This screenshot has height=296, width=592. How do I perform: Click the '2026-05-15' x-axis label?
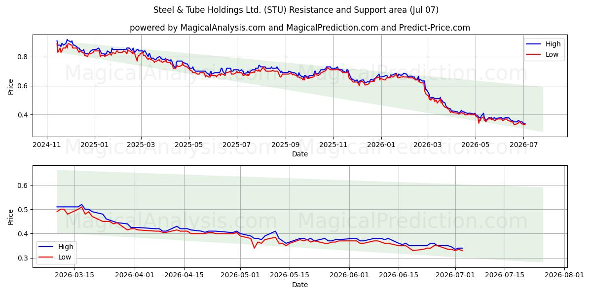[290, 276]
